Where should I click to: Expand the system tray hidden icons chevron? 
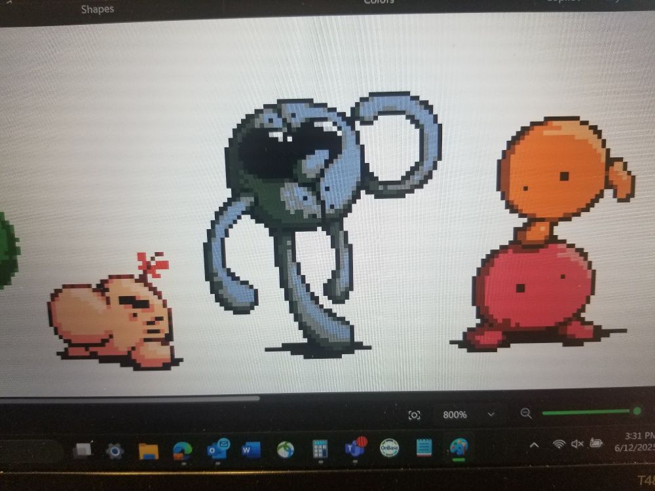pyautogui.click(x=534, y=445)
